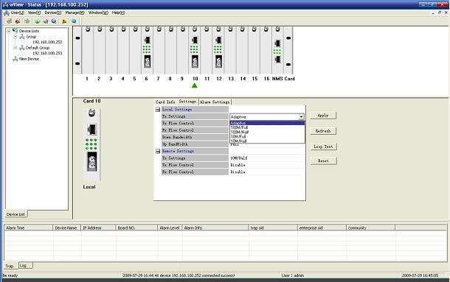
Task: Click the trap oid column header
Action: tap(273, 228)
